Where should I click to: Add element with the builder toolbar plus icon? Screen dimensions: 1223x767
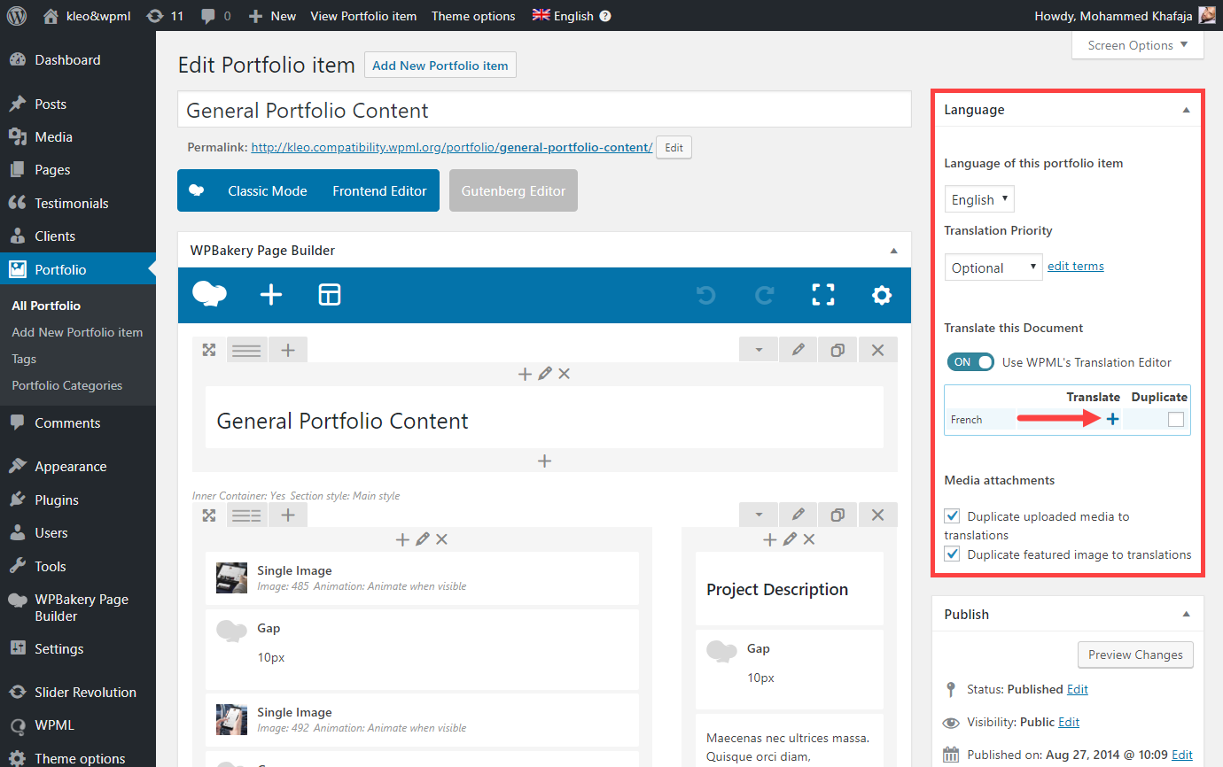click(x=270, y=295)
